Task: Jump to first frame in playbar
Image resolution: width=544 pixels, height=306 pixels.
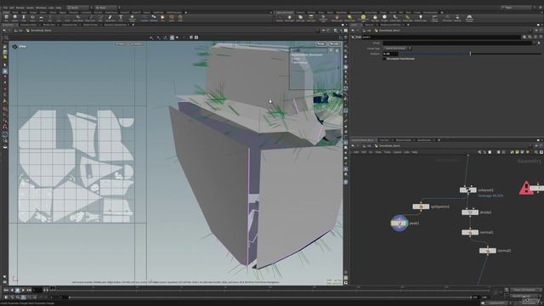Action: coord(6,290)
